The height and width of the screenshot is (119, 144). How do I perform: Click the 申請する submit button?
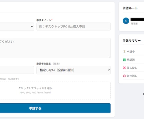click(x=55, y=108)
